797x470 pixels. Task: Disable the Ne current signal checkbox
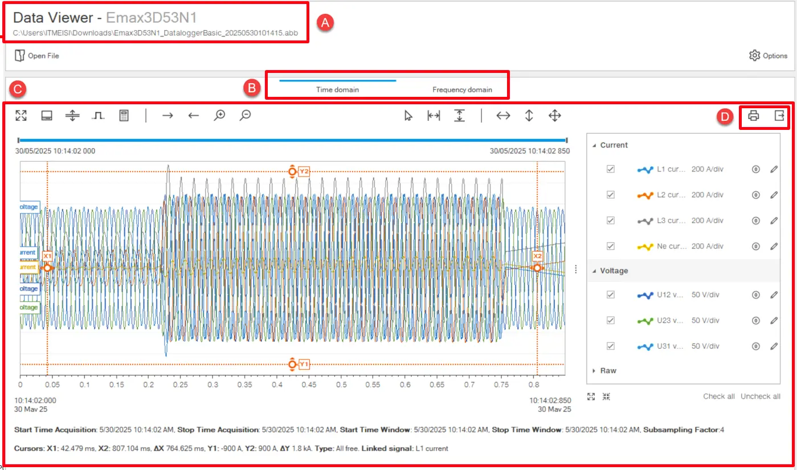[x=610, y=246]
